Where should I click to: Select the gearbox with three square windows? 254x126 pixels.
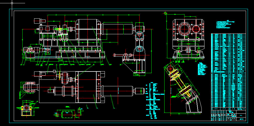(47, 29)
